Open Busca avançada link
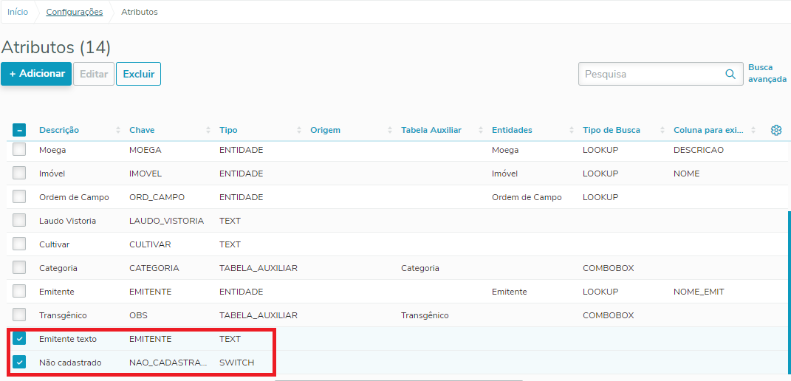Image resolution: width=791 pixels, height=381 pixels. pyautogui.click(x=767, y=73)
